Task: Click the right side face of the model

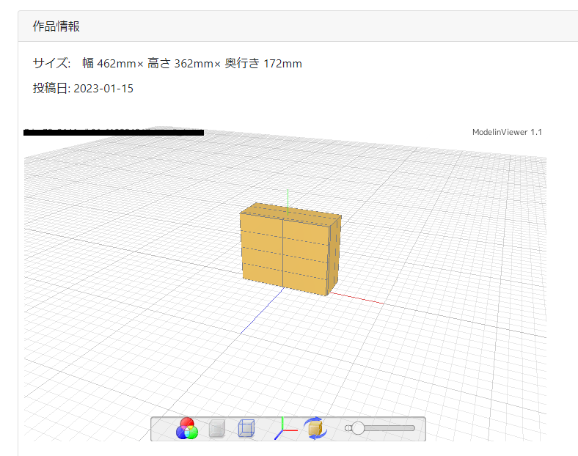Action: point(334,253)
